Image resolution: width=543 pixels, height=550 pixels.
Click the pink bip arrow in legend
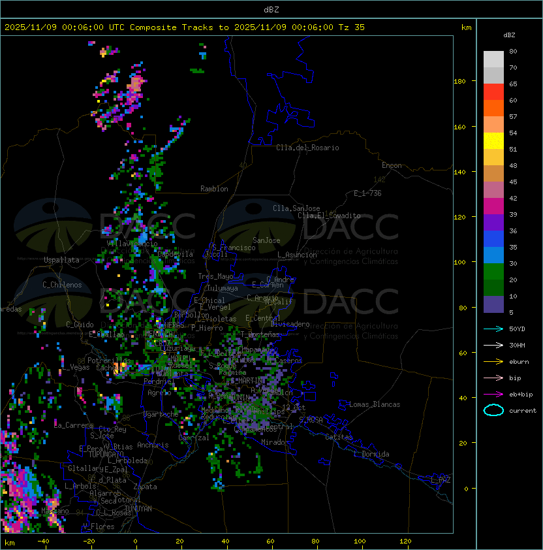pyautogui.click(x=493, y=378)
